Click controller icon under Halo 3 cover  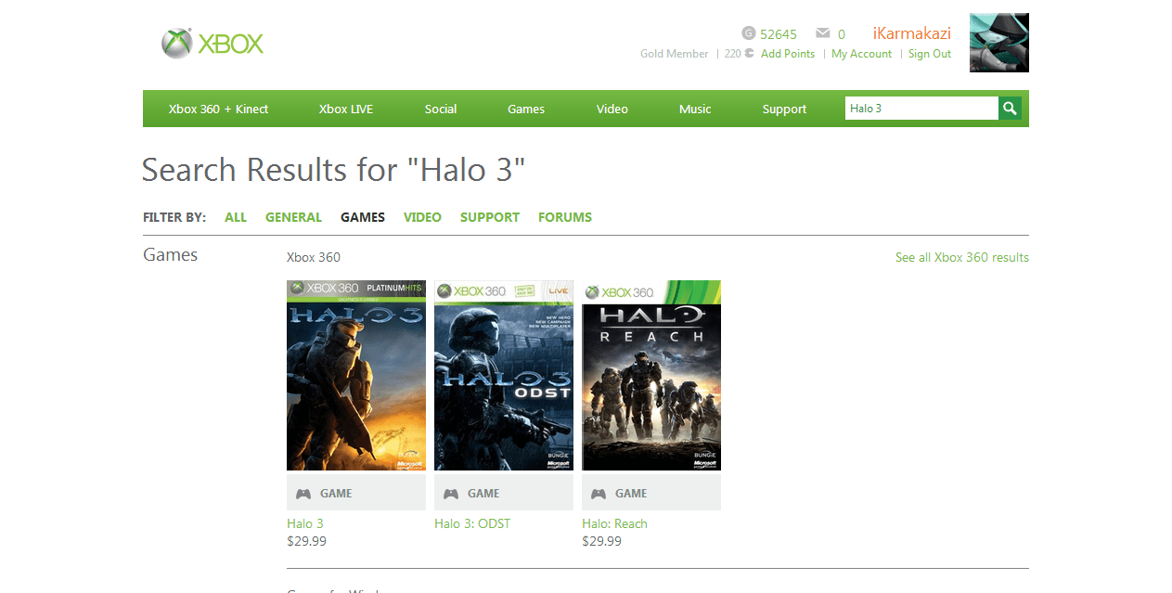[303, 494]
